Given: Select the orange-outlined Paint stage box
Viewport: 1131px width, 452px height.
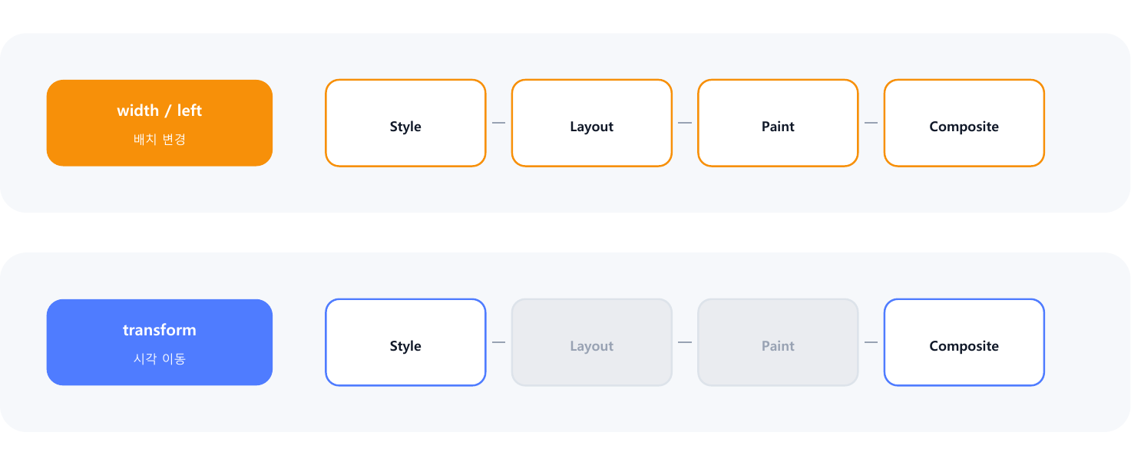Looking at the screenshot, I should tap(778, 123).
